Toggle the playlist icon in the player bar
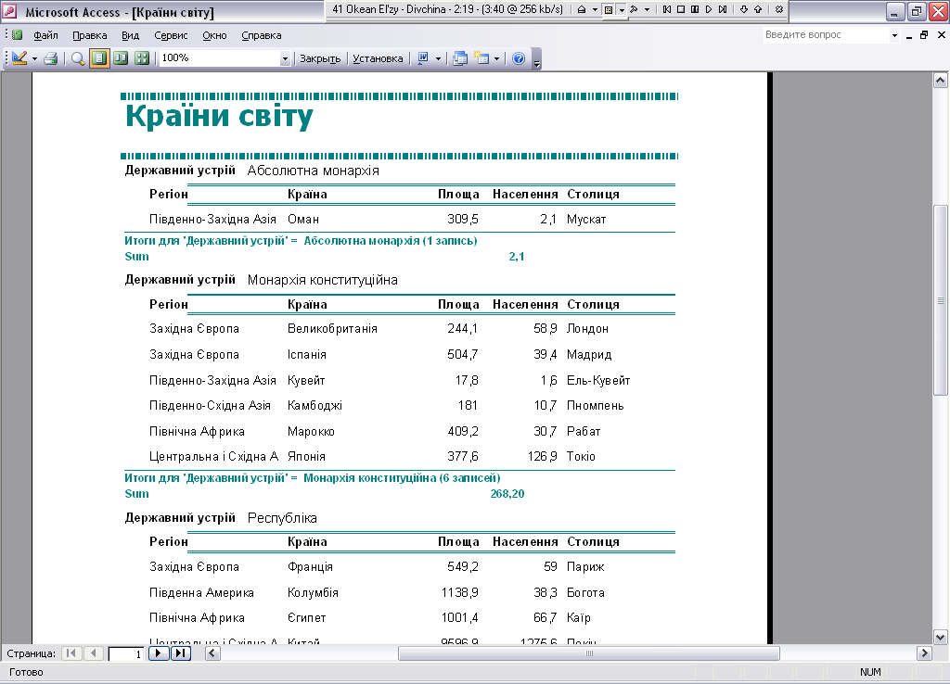 tap(609, 9)
